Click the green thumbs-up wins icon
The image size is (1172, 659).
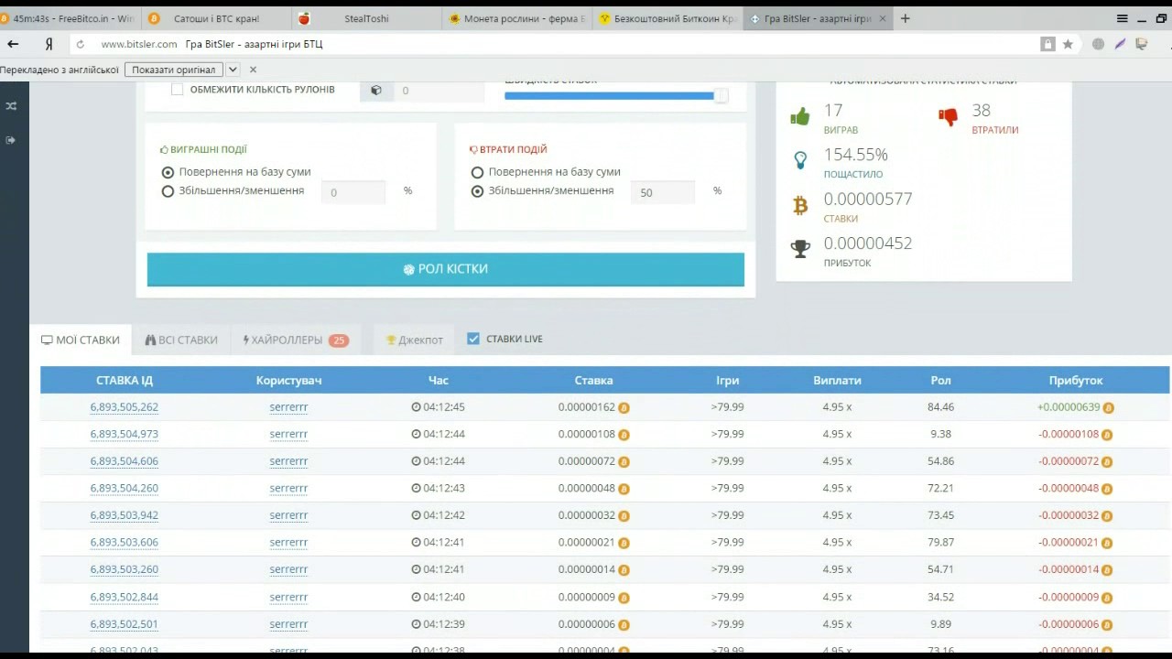tap(800, 117)
